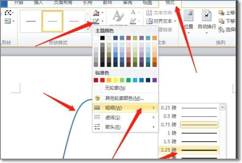This screenshot has height=163, width=242.
Task: Open the 自动换行 wrap text dropdown arrow
Action: click(206, 33)
